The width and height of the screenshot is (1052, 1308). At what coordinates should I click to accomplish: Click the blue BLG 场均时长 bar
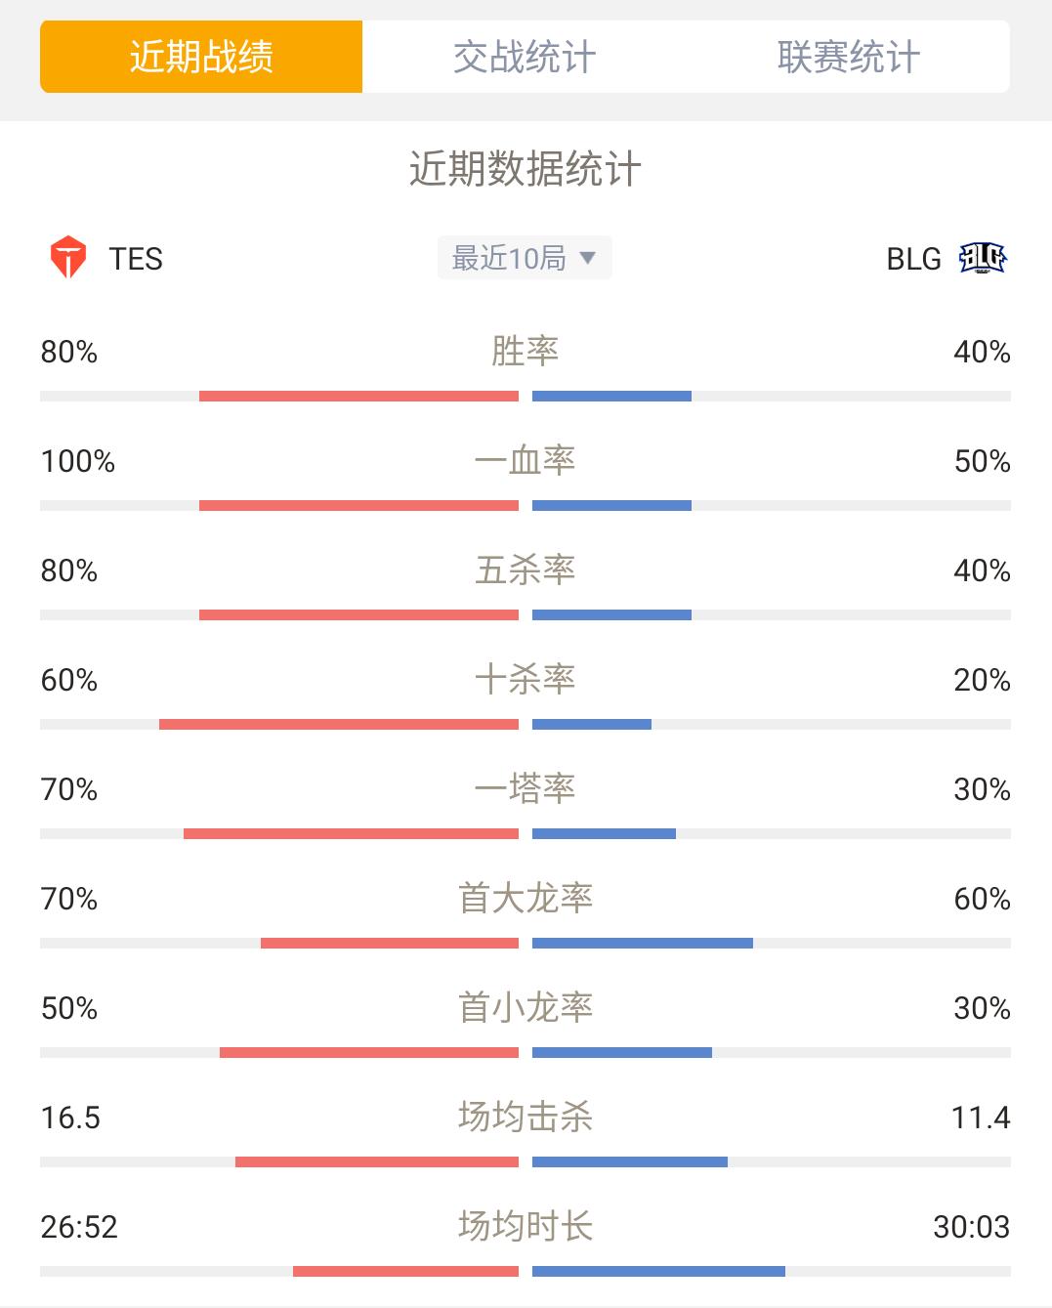tap(658, 1272)
